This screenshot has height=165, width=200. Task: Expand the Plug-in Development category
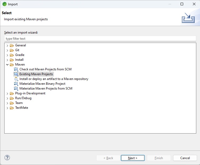click(7, 93)
